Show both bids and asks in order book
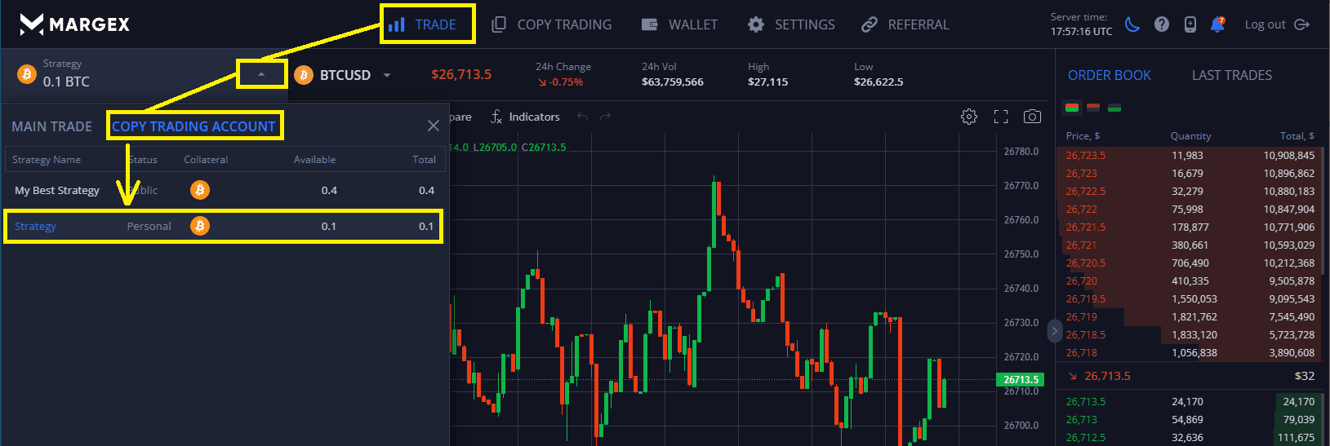The width and height of the screenshot is (1330, 446). tap(1072, 108)
